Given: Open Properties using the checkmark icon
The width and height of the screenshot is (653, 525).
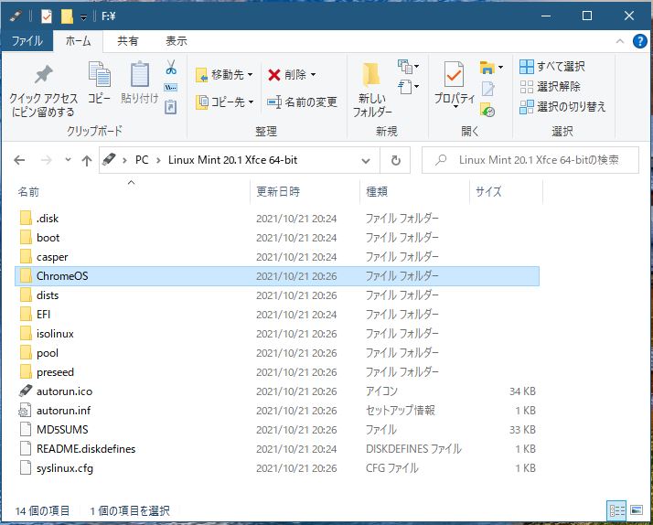Looking at the screenshot, I should click(454, 75).
